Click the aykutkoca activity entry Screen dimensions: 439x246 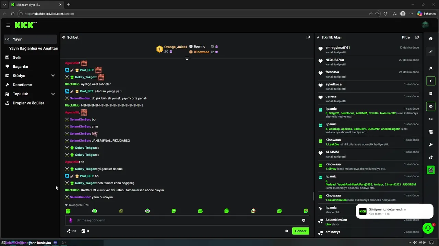pyautogui.click(x=369, y=86)
